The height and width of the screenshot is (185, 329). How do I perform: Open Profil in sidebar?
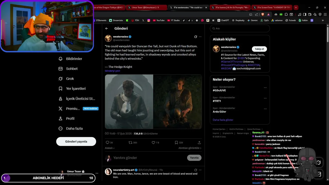click(x=67, y=118)
